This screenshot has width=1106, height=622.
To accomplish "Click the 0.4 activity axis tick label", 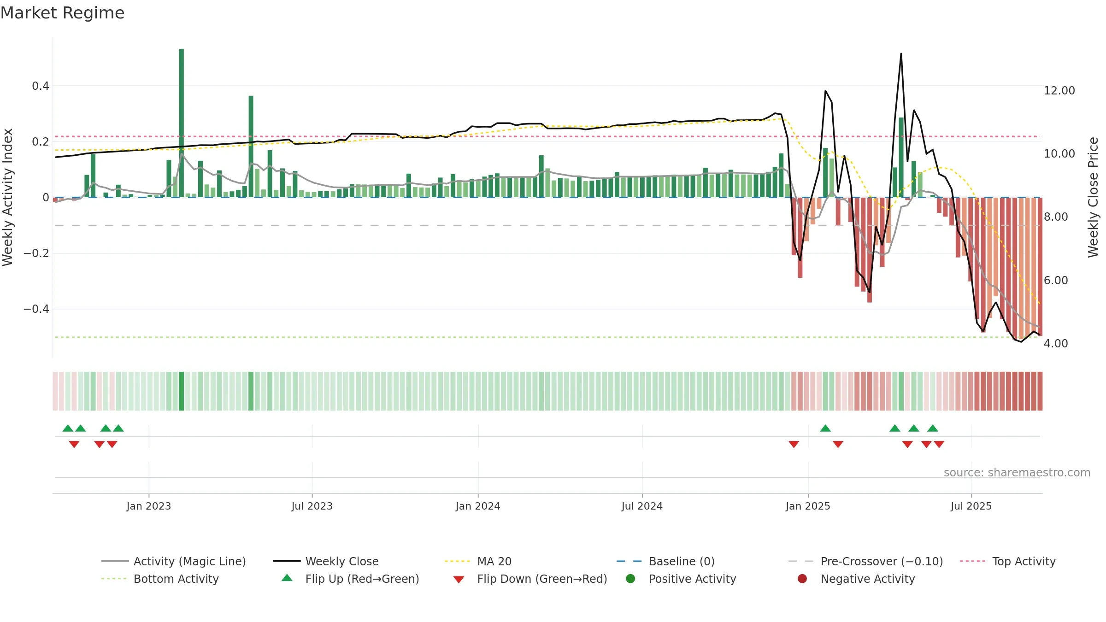I will [x=41, y=86].
